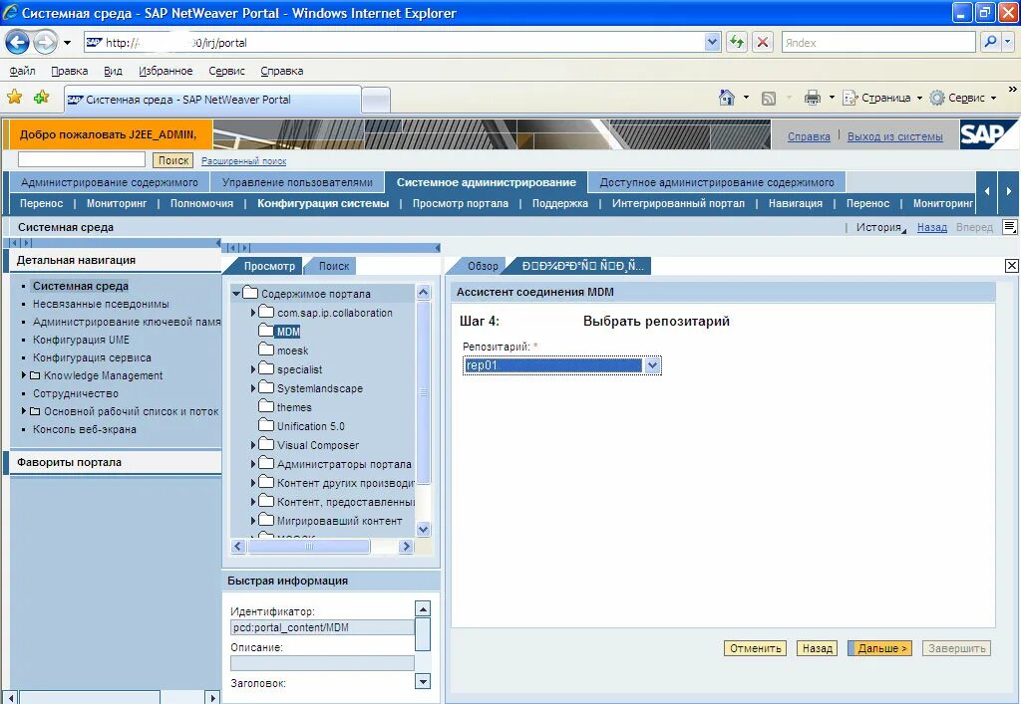Click the Yandex search box
Screen dimensions: 1021x704
click(878, 43)
